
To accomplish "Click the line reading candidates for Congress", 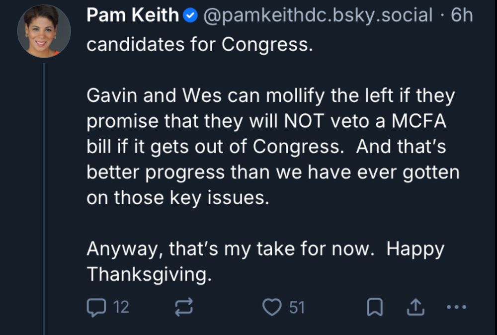I will tap(200, 45).
